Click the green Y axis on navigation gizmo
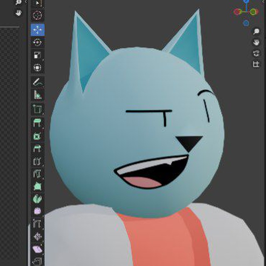Viewport: 266px width, 266px height. 253,12
